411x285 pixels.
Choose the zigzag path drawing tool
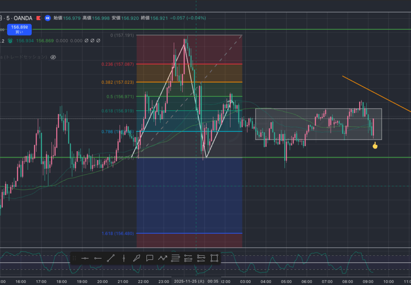tap(163, 258)
